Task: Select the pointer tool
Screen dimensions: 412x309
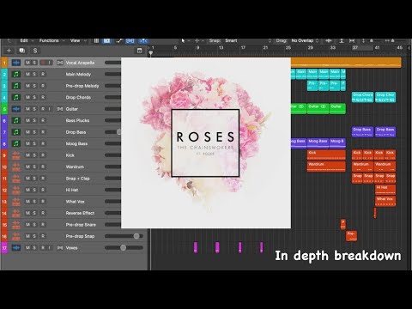Action: pyautogui.click(x=183, y=40)
